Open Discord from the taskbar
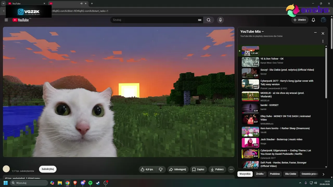 (83, 183)
